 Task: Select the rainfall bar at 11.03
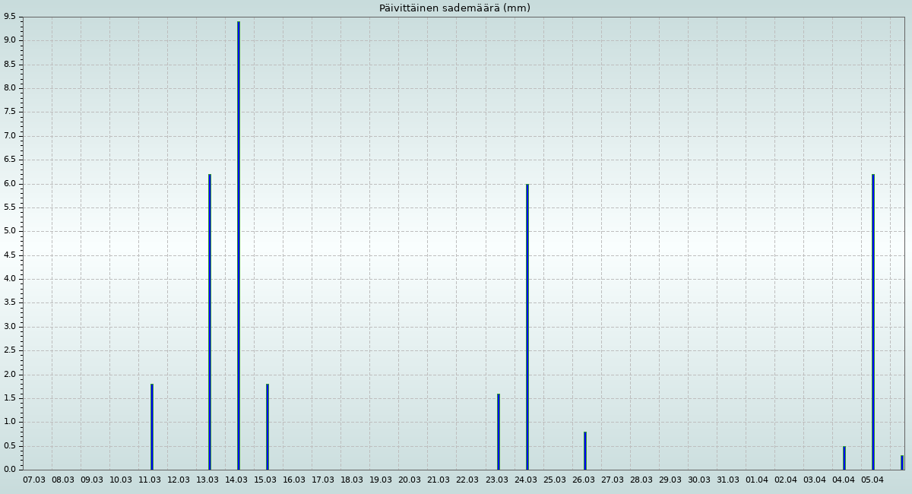tap(151, 426)
